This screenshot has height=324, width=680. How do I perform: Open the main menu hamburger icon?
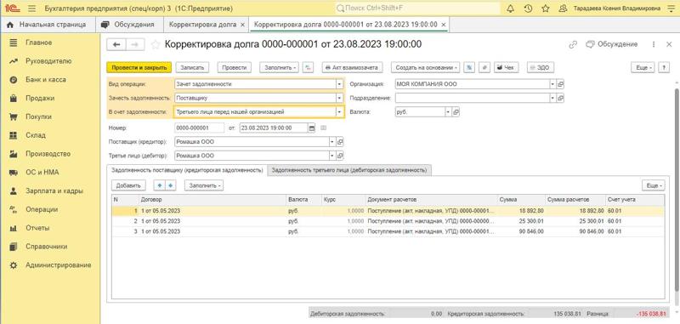[x=31, y=9]
